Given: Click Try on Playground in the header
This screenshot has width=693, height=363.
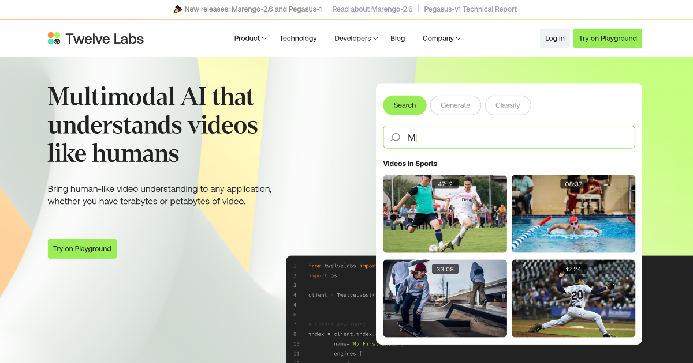Looking at the screenshot, I should [x=608, y=38].
